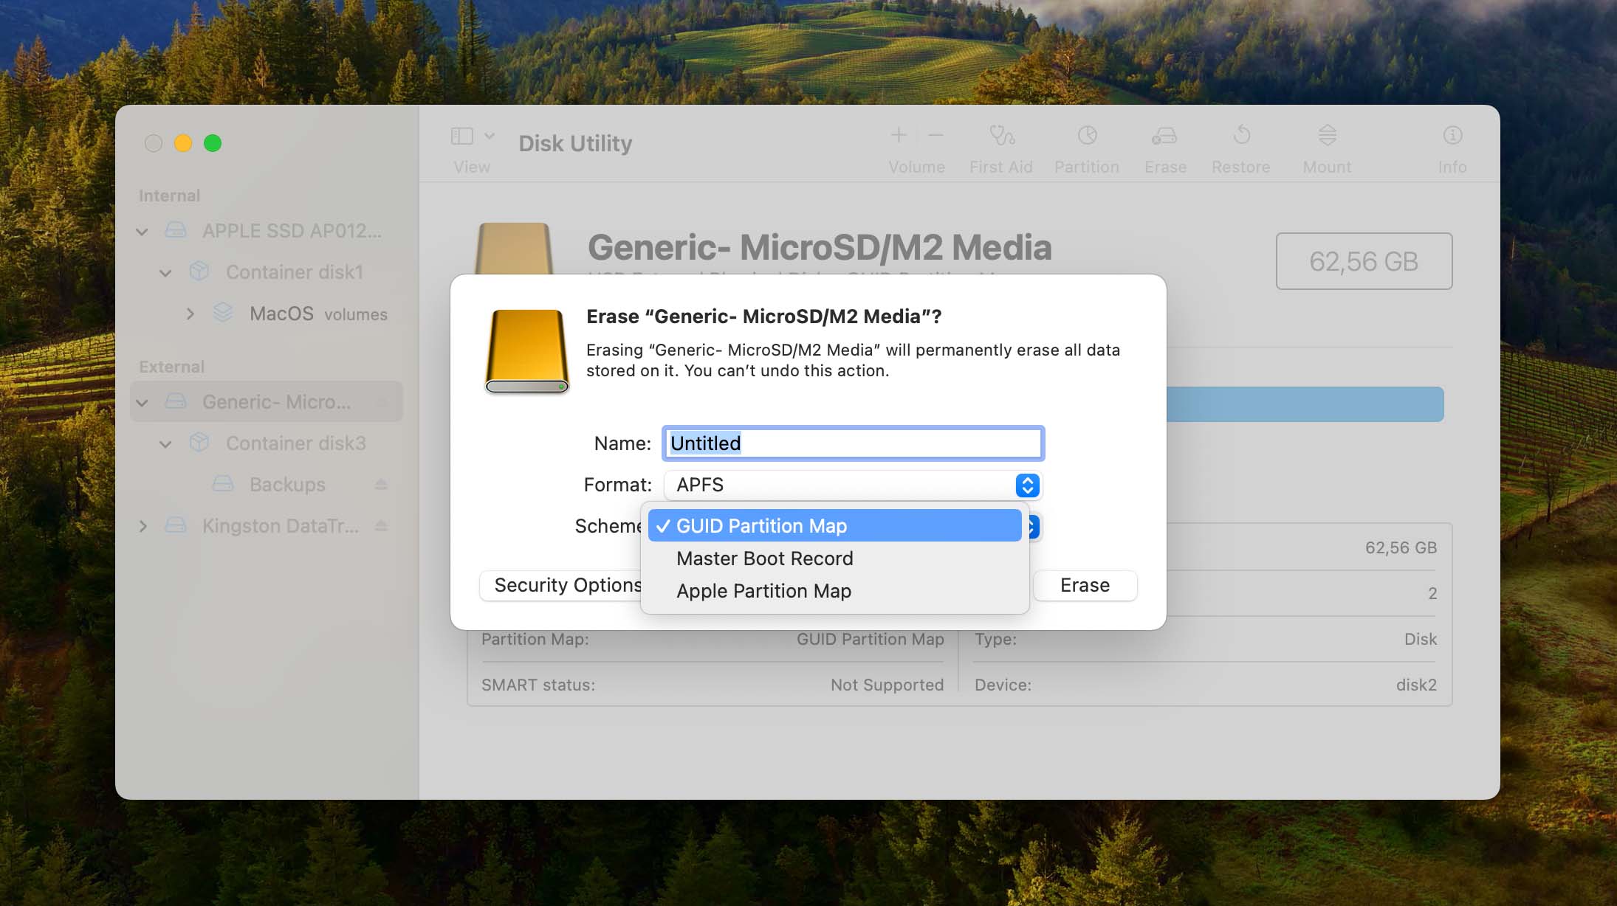Collapse the APPLE SSD disk chevron
This screenshot has height=906, width=1617.
coord(143,232)
